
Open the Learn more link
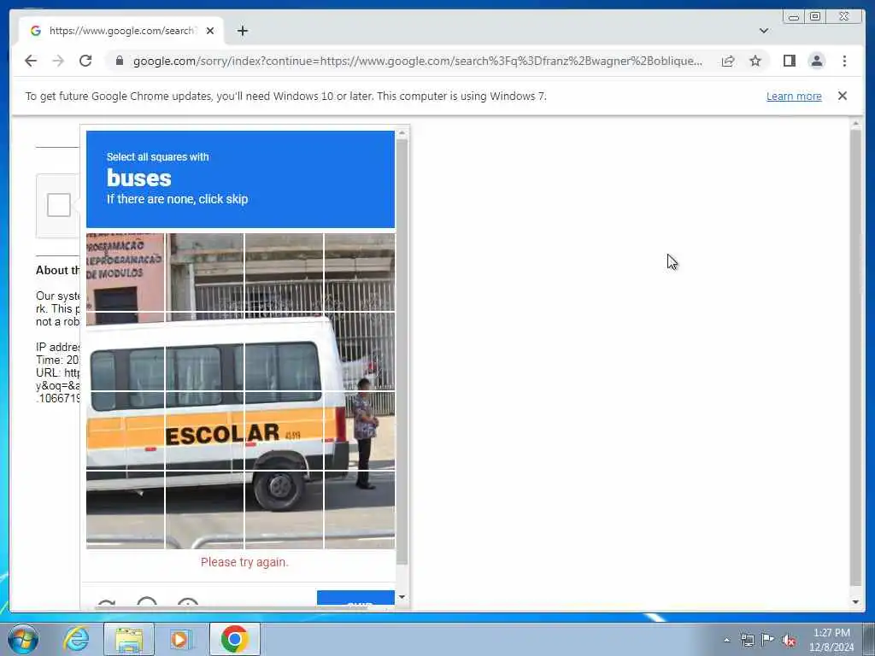[794, 96]
